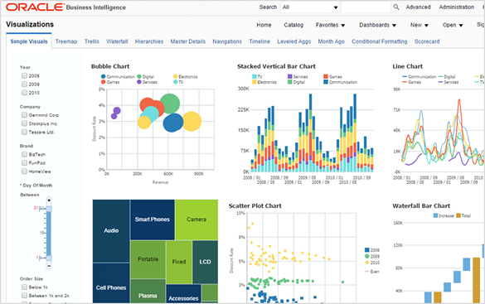
Task: Switch to the Scorecard tab
Action: [x=427, y=41]
